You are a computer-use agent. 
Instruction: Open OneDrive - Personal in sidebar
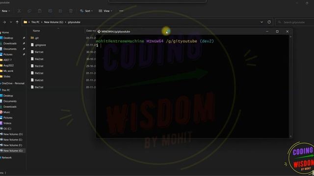pos(13,83)
